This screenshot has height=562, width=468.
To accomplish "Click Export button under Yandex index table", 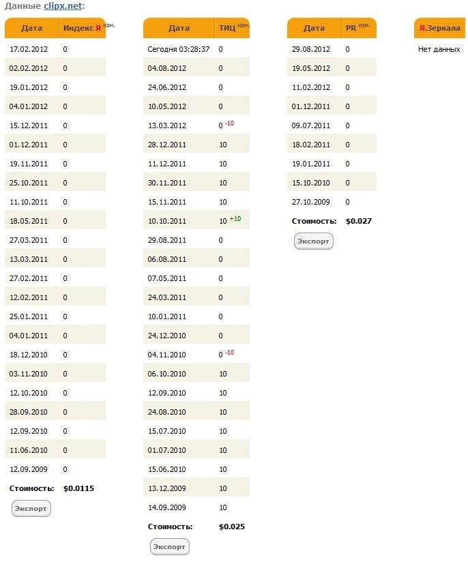I will tap(31, 508).
